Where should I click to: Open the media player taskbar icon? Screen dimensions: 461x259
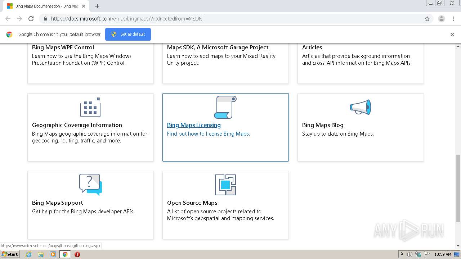53,254
